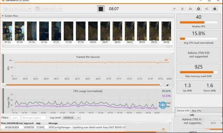
Task: Click the pid filter field
Action: 15,118
